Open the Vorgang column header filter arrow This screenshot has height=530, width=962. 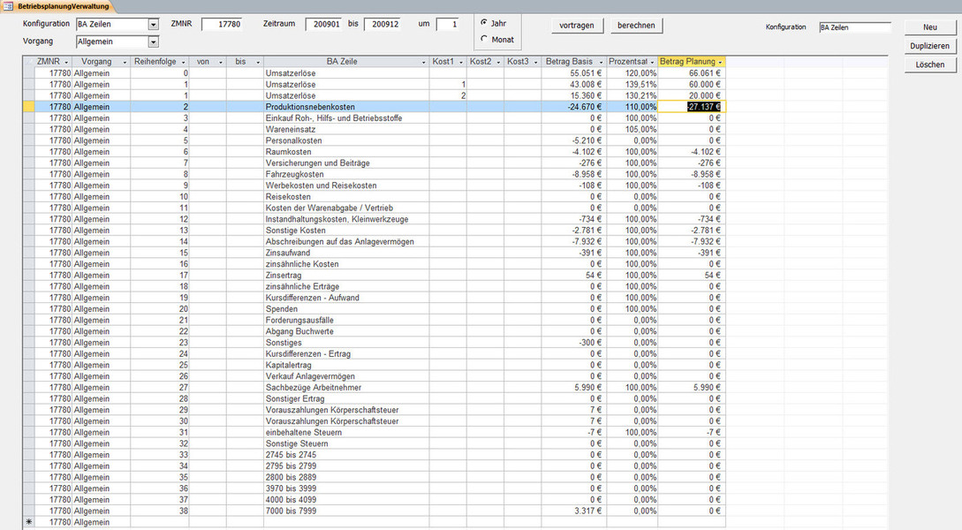pyautogui.click(x=125, y=62)
